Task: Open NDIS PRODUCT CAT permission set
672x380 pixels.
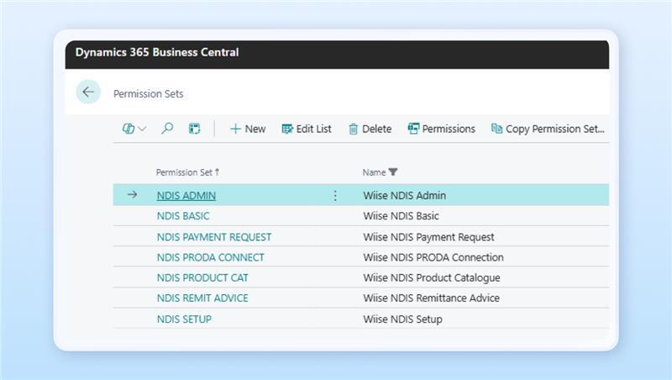Action: 202,277
